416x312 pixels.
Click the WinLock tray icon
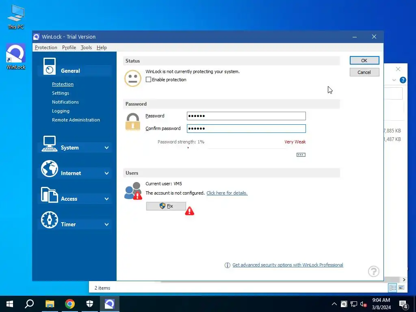[344, 304]
